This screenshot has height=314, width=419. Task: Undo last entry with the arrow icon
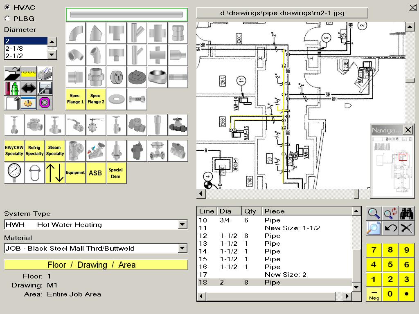click(x=391, y=228)
